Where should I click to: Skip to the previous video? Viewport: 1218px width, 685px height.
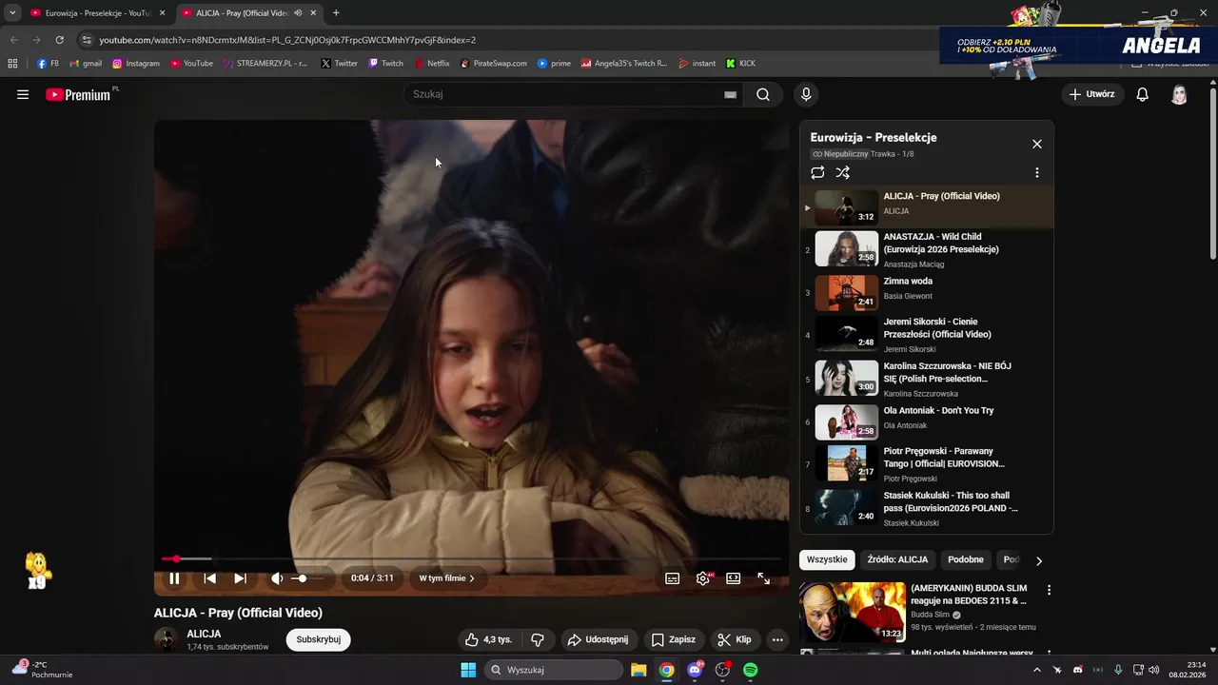(209, 577)
